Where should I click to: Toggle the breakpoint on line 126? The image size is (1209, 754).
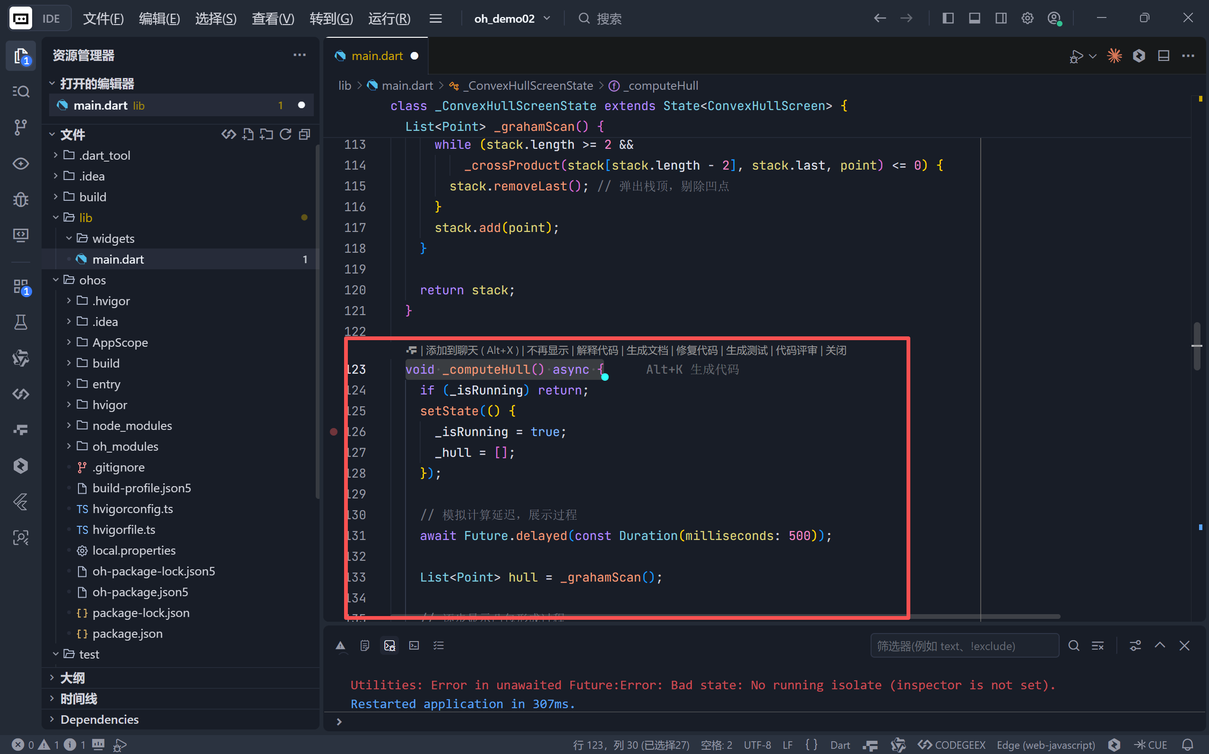(x=334, y=432)
